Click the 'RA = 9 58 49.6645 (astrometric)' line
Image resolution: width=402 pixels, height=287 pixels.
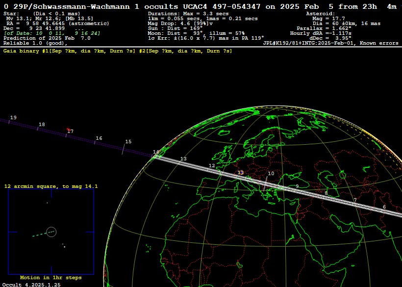click(x=58, y=24)
